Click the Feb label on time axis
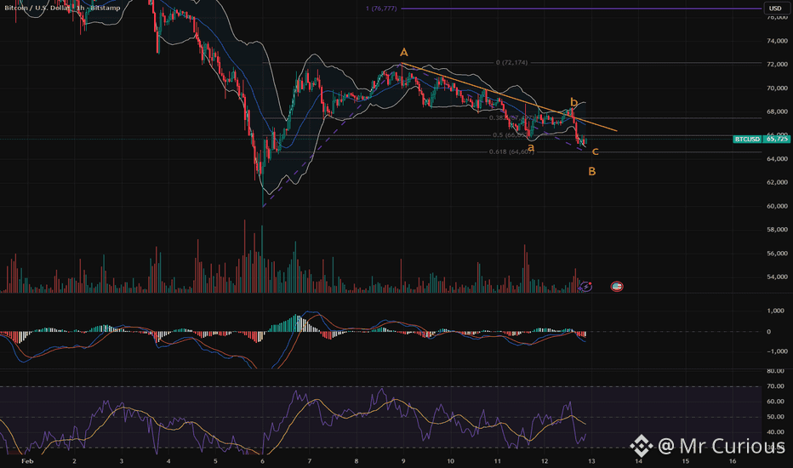The image size is (793, 468). [x=27, y=461]
